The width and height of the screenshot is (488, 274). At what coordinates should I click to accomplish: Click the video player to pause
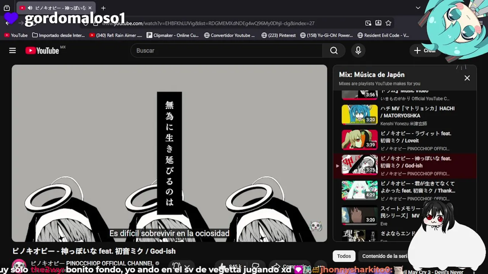click(x=169, y=153)
